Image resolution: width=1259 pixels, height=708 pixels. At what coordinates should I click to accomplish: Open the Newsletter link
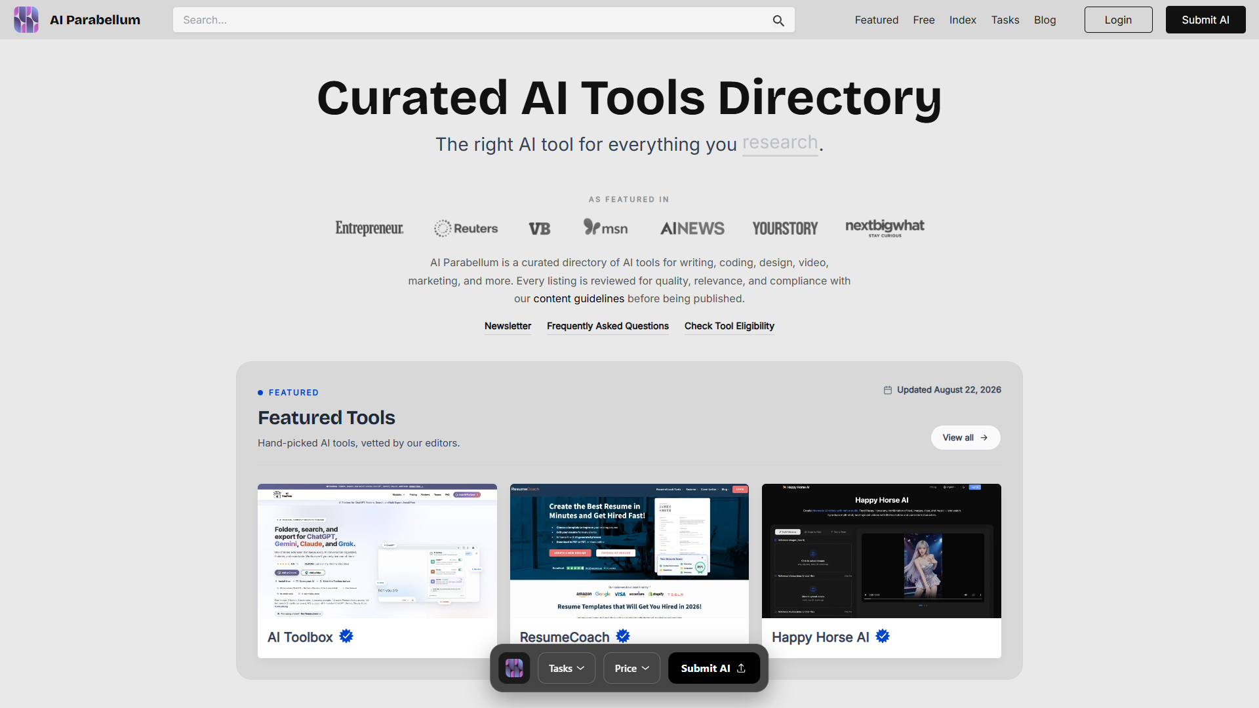coord(508,326)
